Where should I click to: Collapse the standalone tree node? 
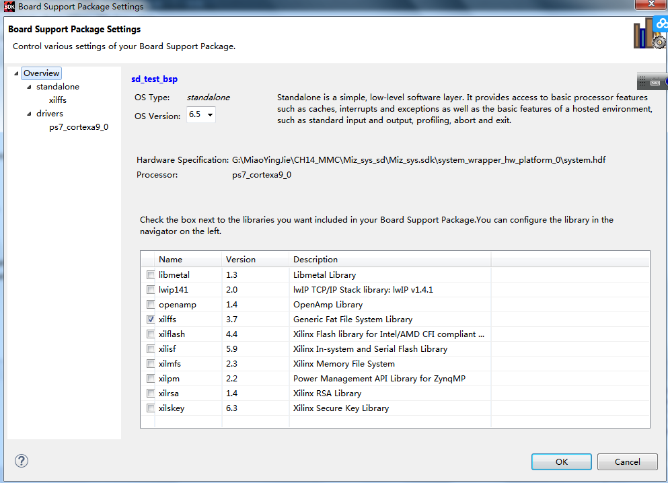[29, 87]
